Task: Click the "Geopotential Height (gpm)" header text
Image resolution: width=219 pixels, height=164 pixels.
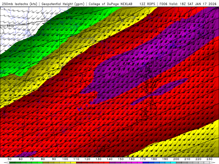Action: pos(63,4)
